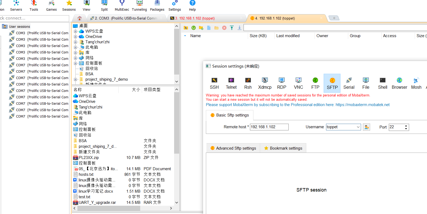Open the credentials manager beside Username

(x=367, y=127)
